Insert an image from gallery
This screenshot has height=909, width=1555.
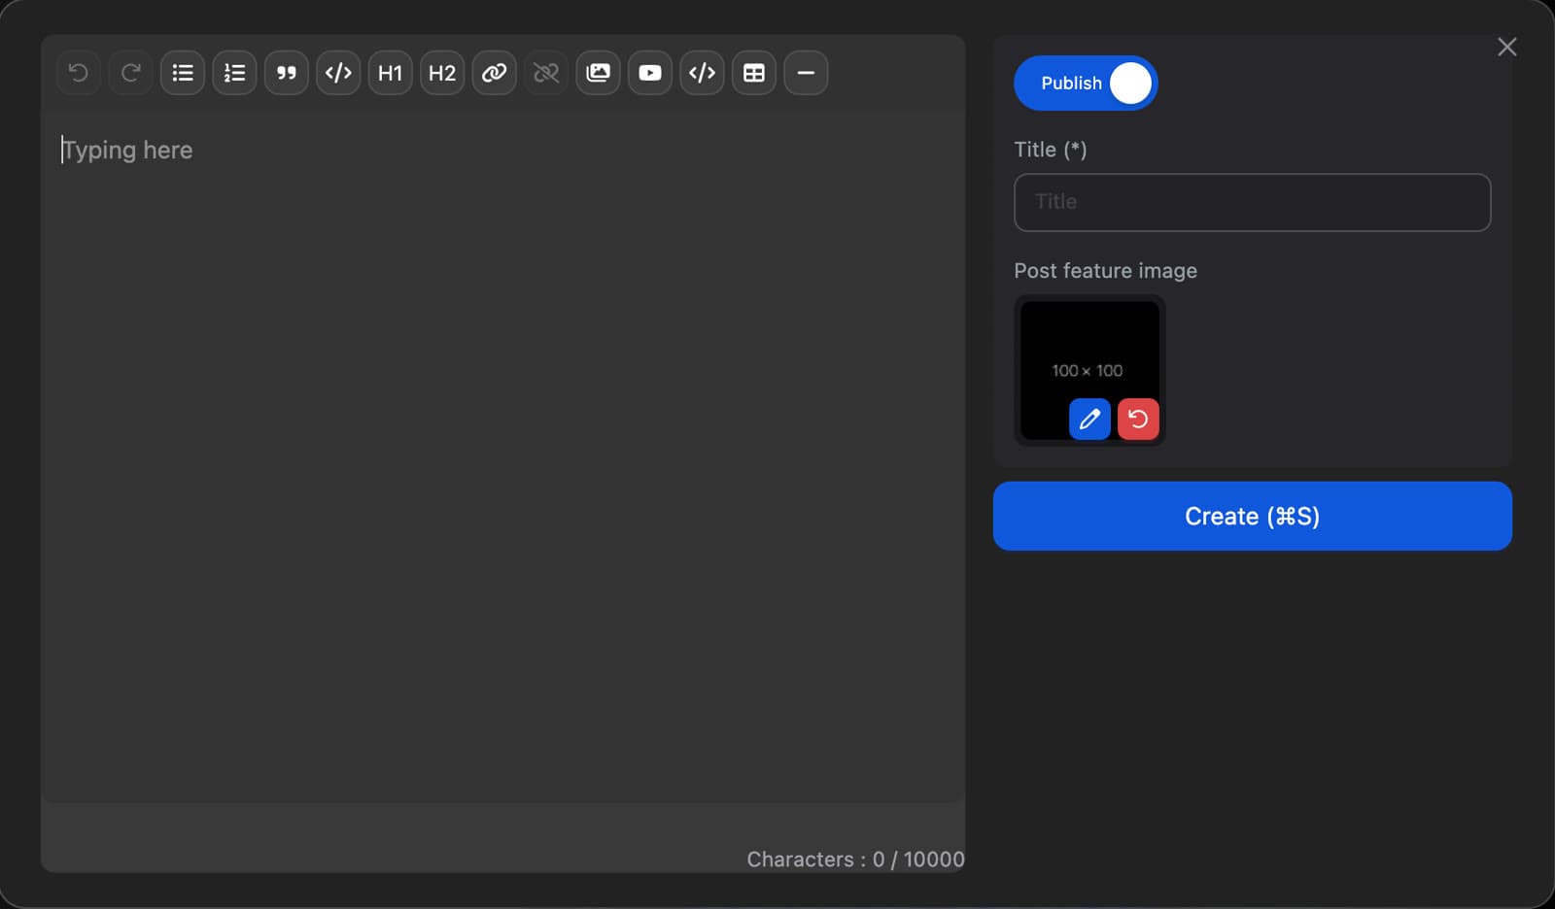pyautogui.click(x=599, y=73)
